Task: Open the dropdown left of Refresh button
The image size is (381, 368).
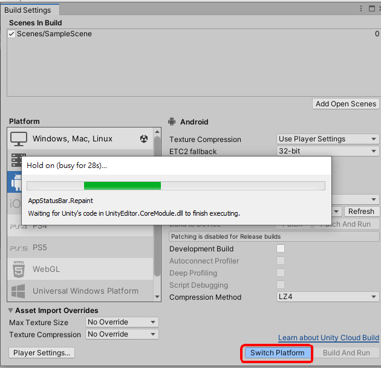Action: pos(337,211)
